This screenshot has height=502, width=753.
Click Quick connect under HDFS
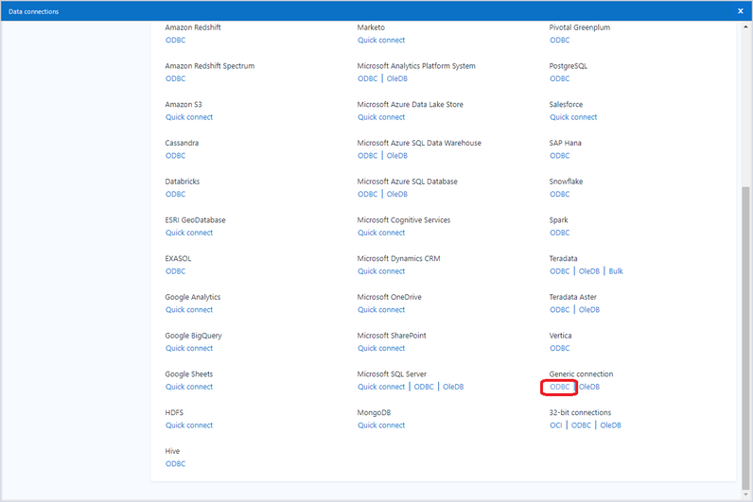coord(189,425)
